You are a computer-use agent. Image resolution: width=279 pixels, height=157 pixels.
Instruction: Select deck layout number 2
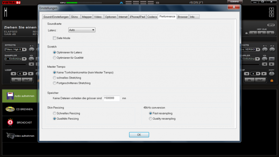point(271,12)
